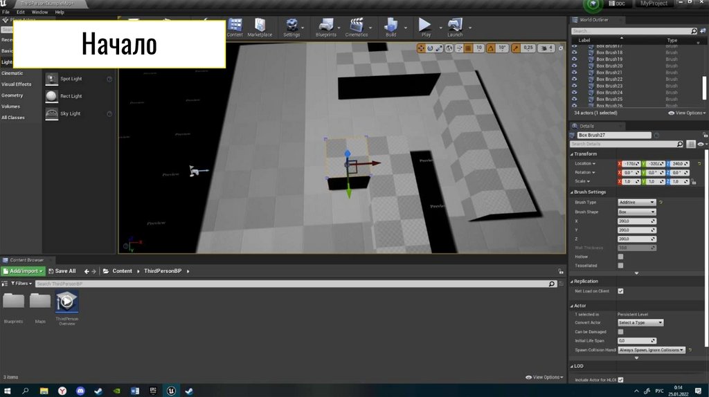
Task: Open the Blueprints toolbar menu
Action: pyautogui.click(x=325, y=27)
